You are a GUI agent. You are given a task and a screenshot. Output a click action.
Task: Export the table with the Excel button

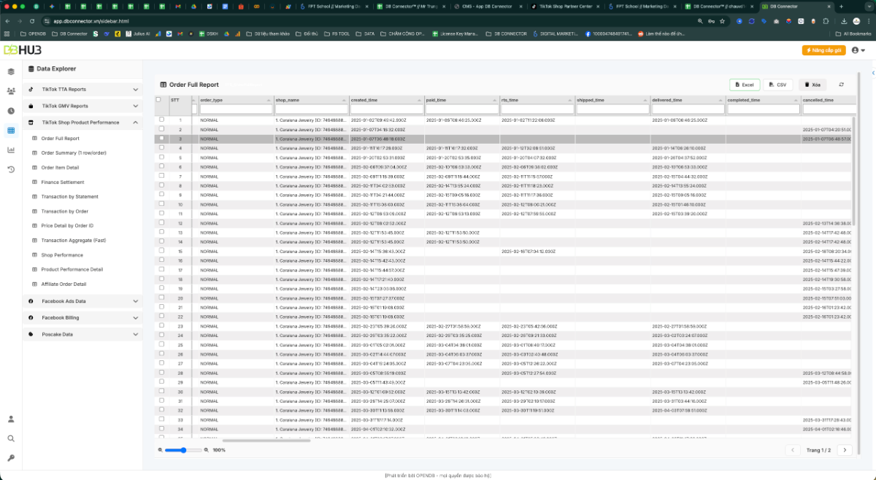pos(745,85)
